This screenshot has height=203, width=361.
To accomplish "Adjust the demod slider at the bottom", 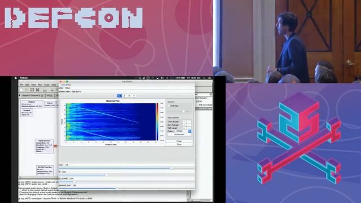I will pos(126,188).
